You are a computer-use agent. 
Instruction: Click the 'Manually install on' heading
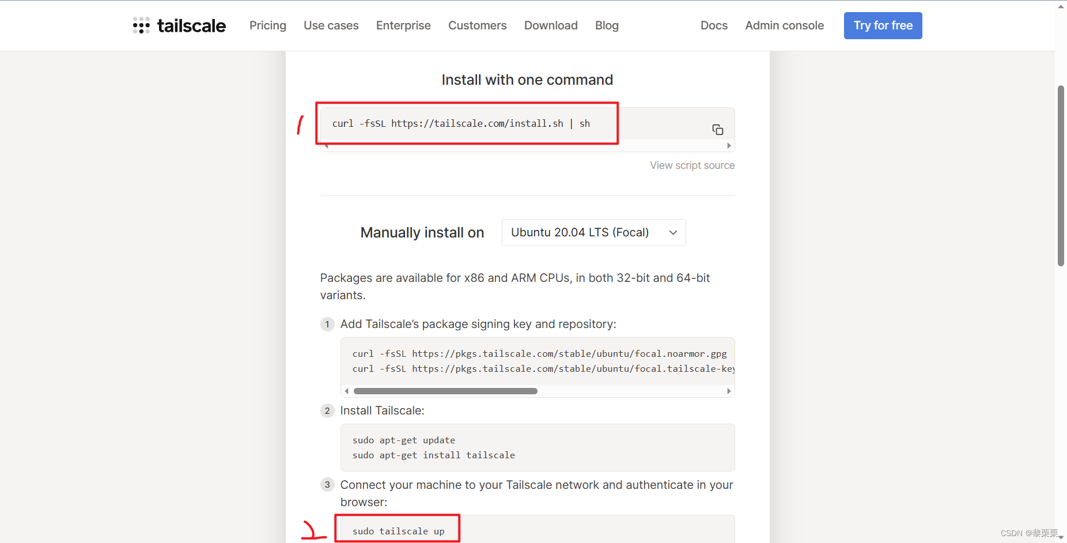(x=422, y=232)
